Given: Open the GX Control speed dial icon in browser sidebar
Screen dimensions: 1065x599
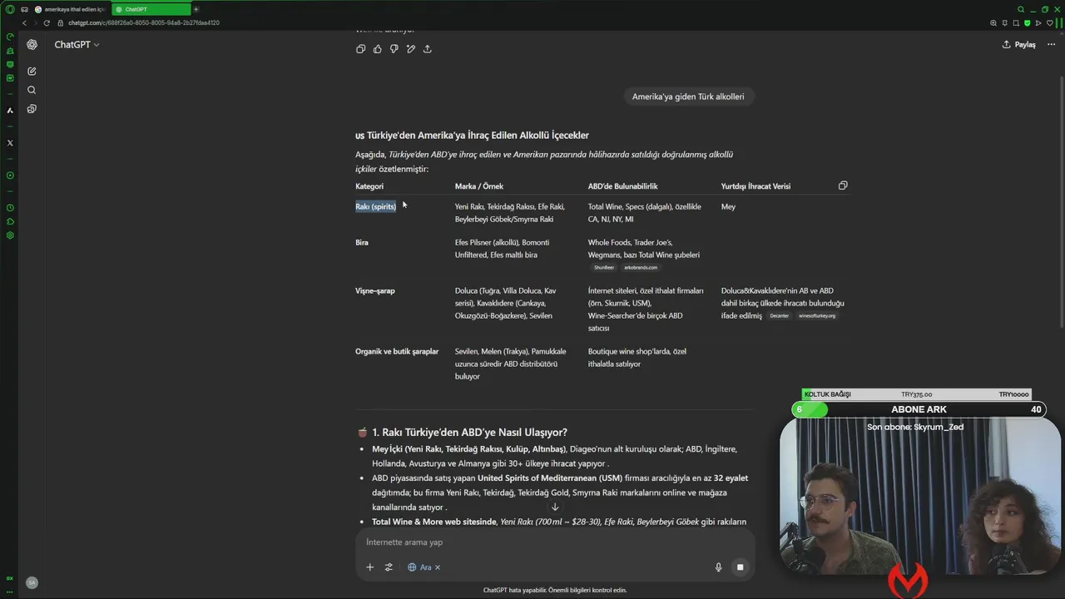Looking at the screenshot, I should 10,37.
